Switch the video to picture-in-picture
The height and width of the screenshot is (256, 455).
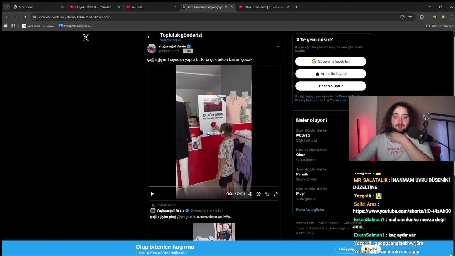pos(267,194)
